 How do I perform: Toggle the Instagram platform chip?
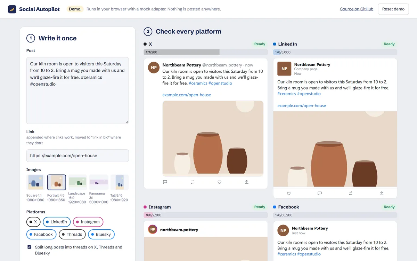(x=88, y=222)
